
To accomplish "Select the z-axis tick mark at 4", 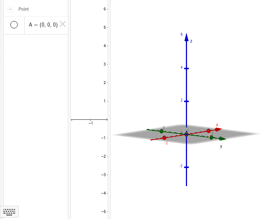I will [187, 69].
